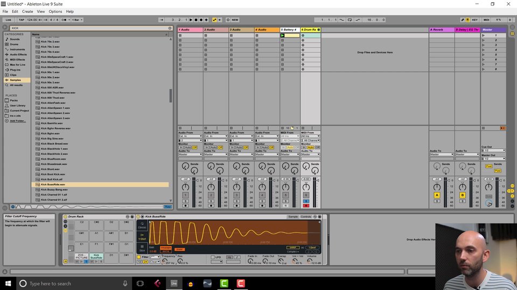This screenshot has width=517, height=290.
Task: Clear the browser search field
Action: click(x=170, y=28)
